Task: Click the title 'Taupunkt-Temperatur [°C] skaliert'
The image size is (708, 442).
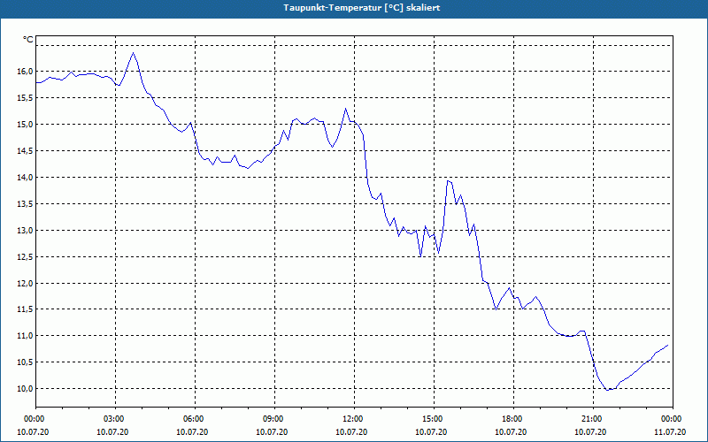Action: click(362, 8)
